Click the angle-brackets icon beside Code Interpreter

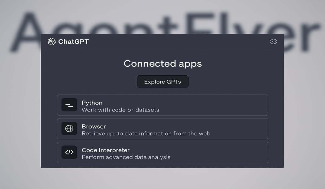point(69,152)
